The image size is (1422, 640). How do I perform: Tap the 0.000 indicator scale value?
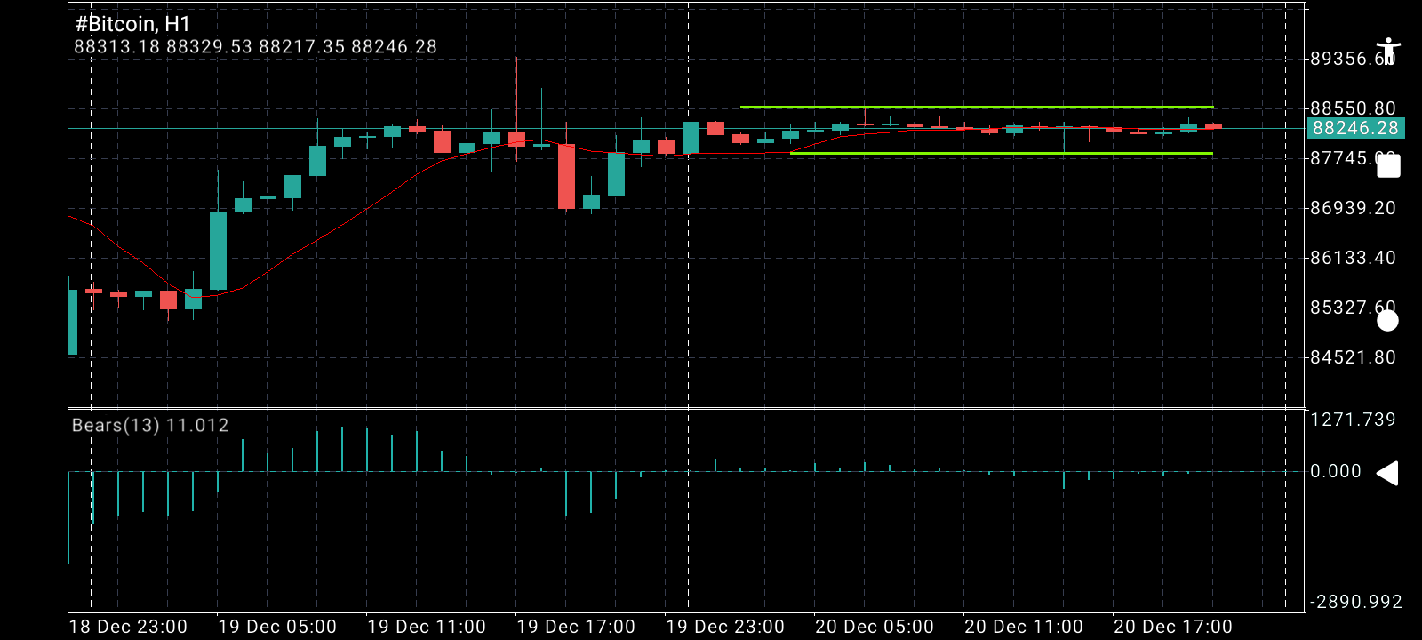click(1336, 471)
